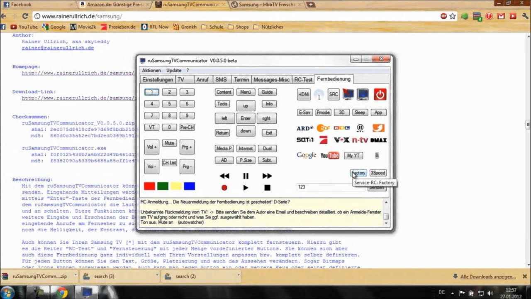
Task: Open the Nützliches bookmarks folder
Action: 268,27
